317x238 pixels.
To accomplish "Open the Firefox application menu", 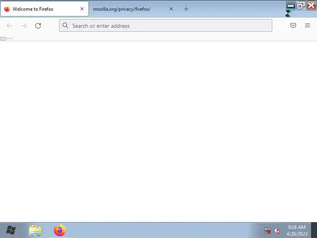I will (307, 25).
